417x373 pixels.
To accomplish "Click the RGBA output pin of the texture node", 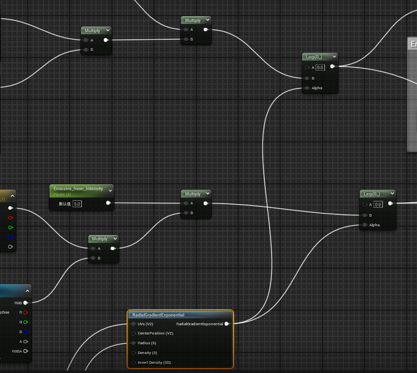I will coord(25,351).
